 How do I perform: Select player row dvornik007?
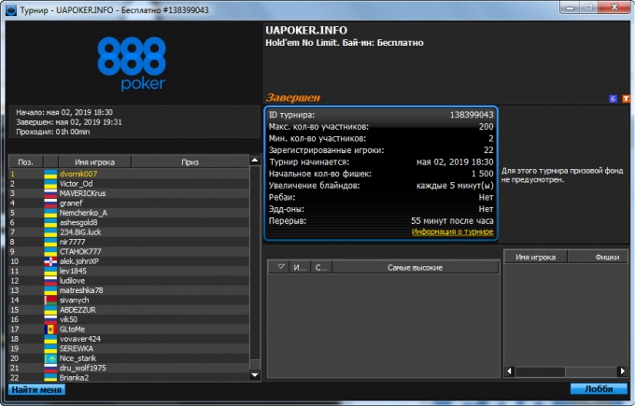(x=129, y=174)
